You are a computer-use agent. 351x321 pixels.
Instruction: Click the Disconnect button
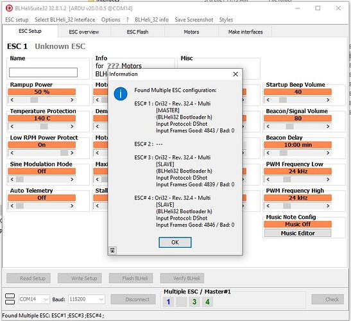tap(133, 299)
